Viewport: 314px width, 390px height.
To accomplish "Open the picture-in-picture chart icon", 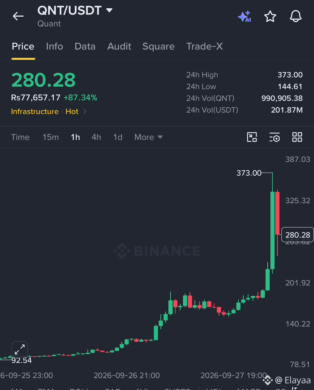I will [252, 137].
